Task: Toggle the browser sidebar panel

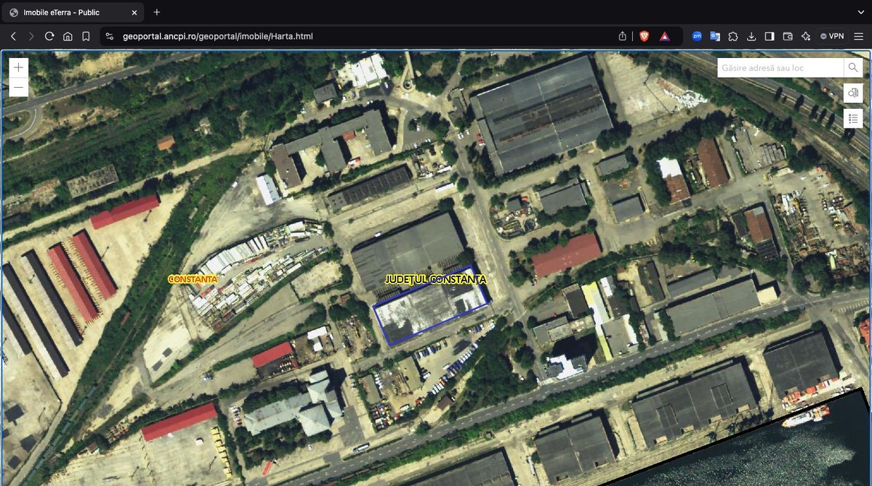Action: click(x=770, y=36)
